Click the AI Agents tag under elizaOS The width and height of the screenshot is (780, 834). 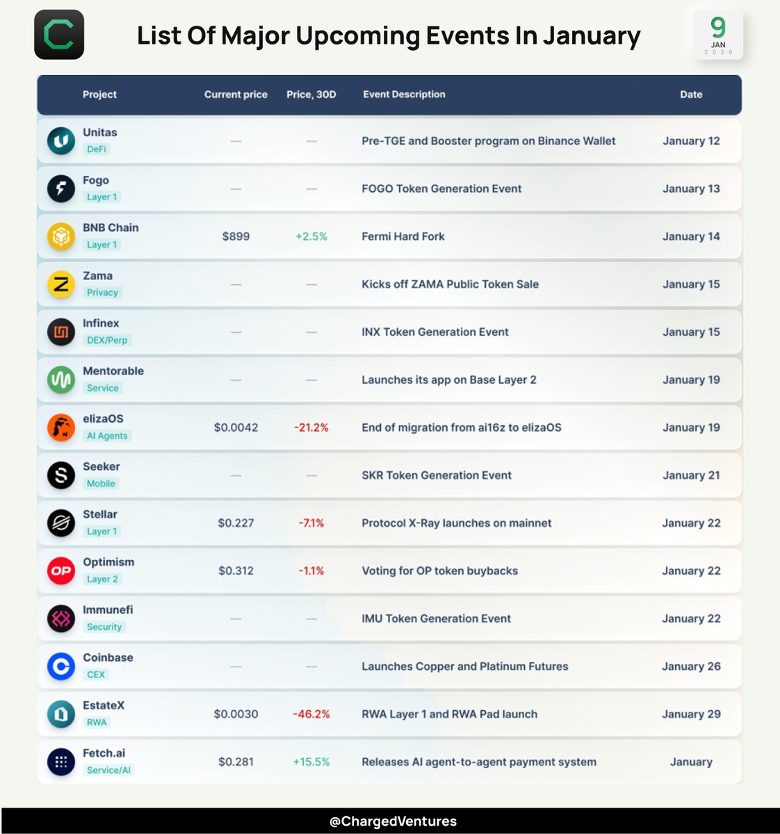coord(107,436)
